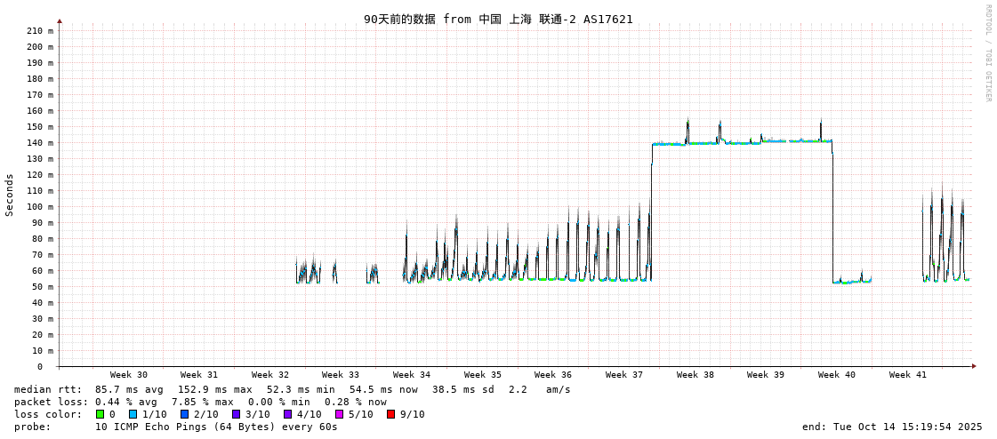Pick the purple 3/10 loss color swatch
This screenshot has height=439, width=997.
pos(236,414)
